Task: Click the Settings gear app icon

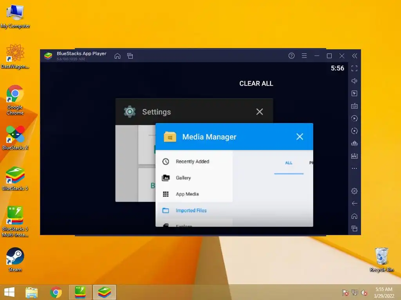Action: tap(130, 111)
